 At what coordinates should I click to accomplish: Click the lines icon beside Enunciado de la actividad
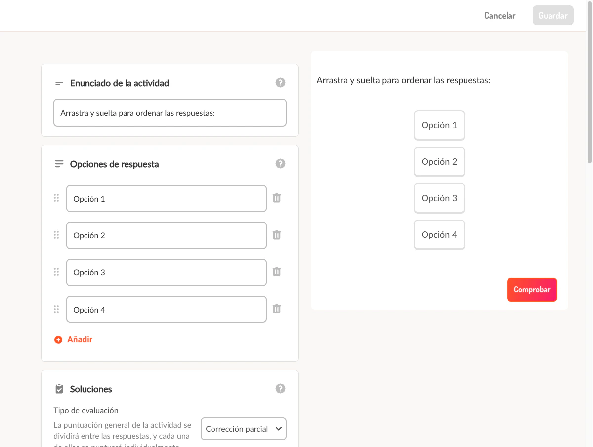pyautogui.click(x=59, y=82)
